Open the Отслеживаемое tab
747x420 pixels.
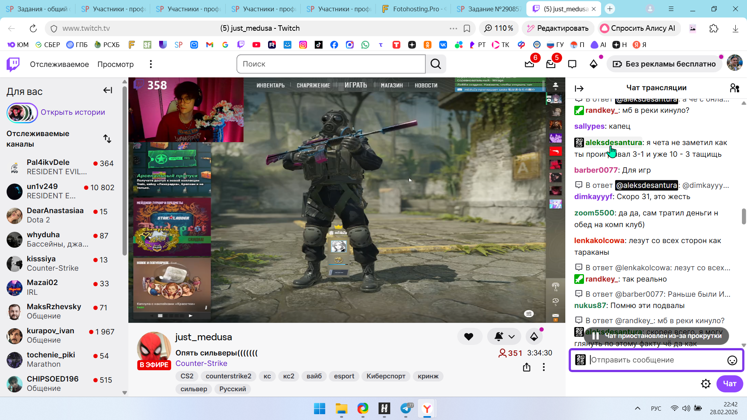point(59,64)
